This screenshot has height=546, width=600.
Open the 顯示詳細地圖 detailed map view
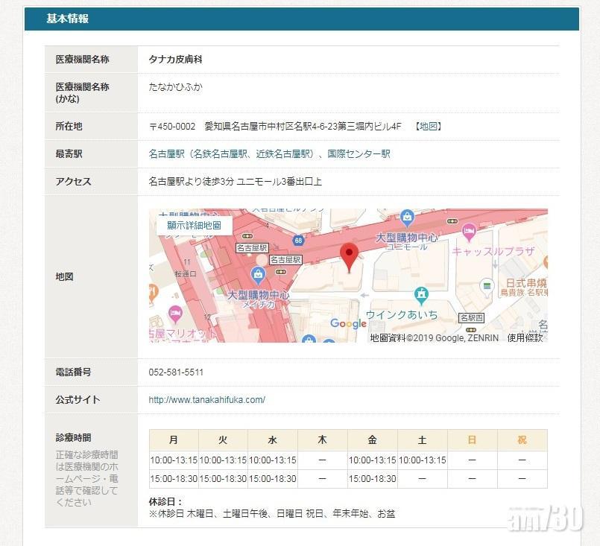click(x=192, y=225)
